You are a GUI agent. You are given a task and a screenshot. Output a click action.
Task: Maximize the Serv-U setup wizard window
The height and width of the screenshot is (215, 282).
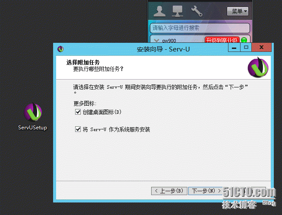tap(246, 48)
